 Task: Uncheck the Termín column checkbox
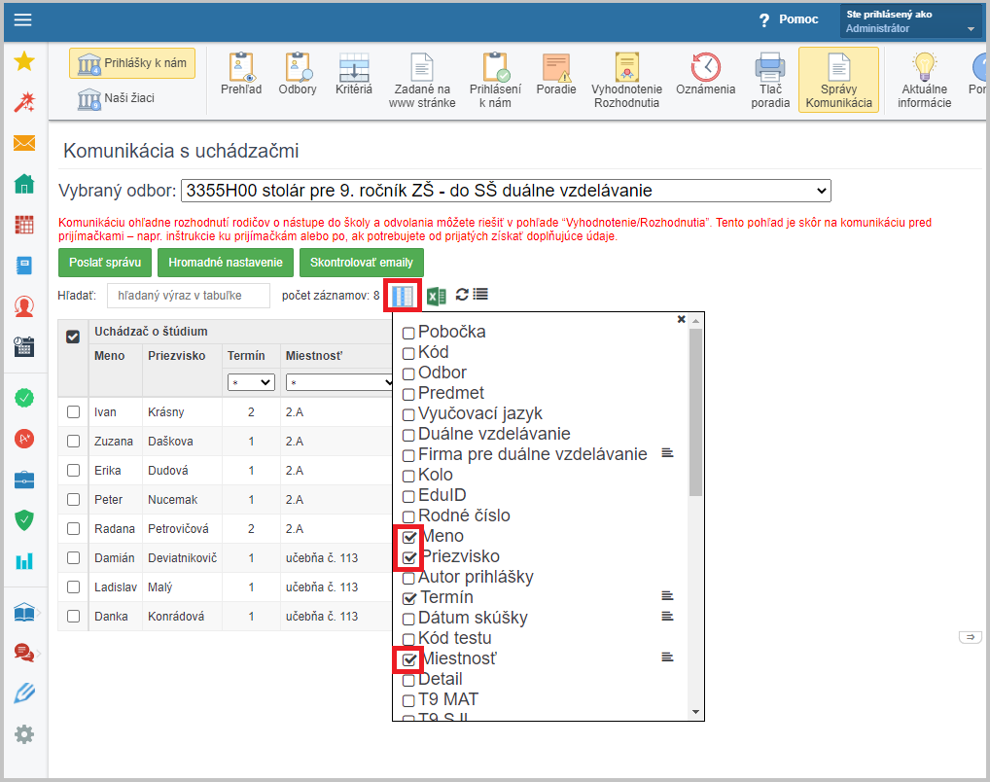409,598
